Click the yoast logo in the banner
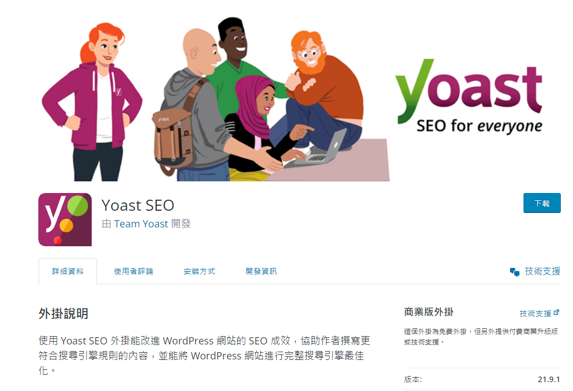Screen dimensions: 573x391 point(469,97)
